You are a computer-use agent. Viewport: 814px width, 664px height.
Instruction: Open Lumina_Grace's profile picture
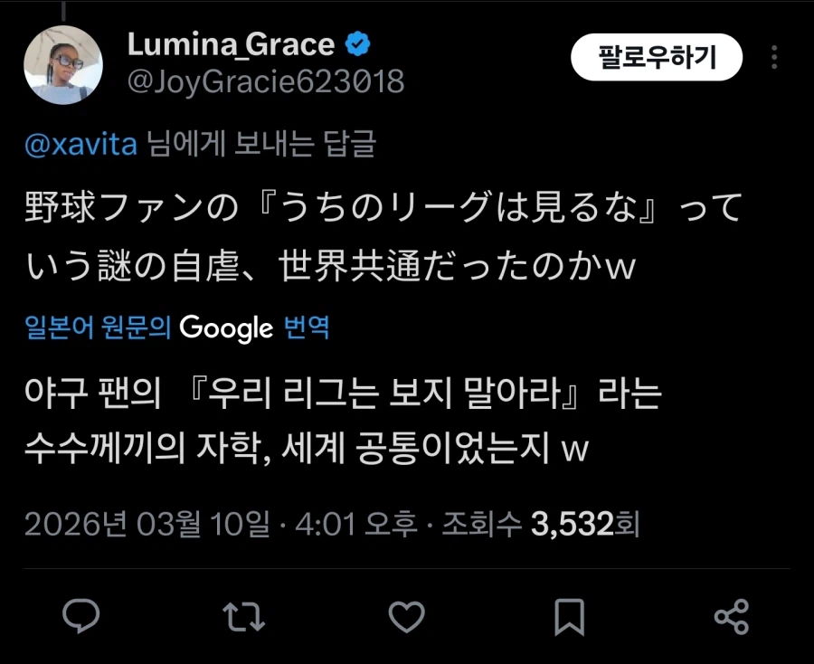(x=63, y=63)
